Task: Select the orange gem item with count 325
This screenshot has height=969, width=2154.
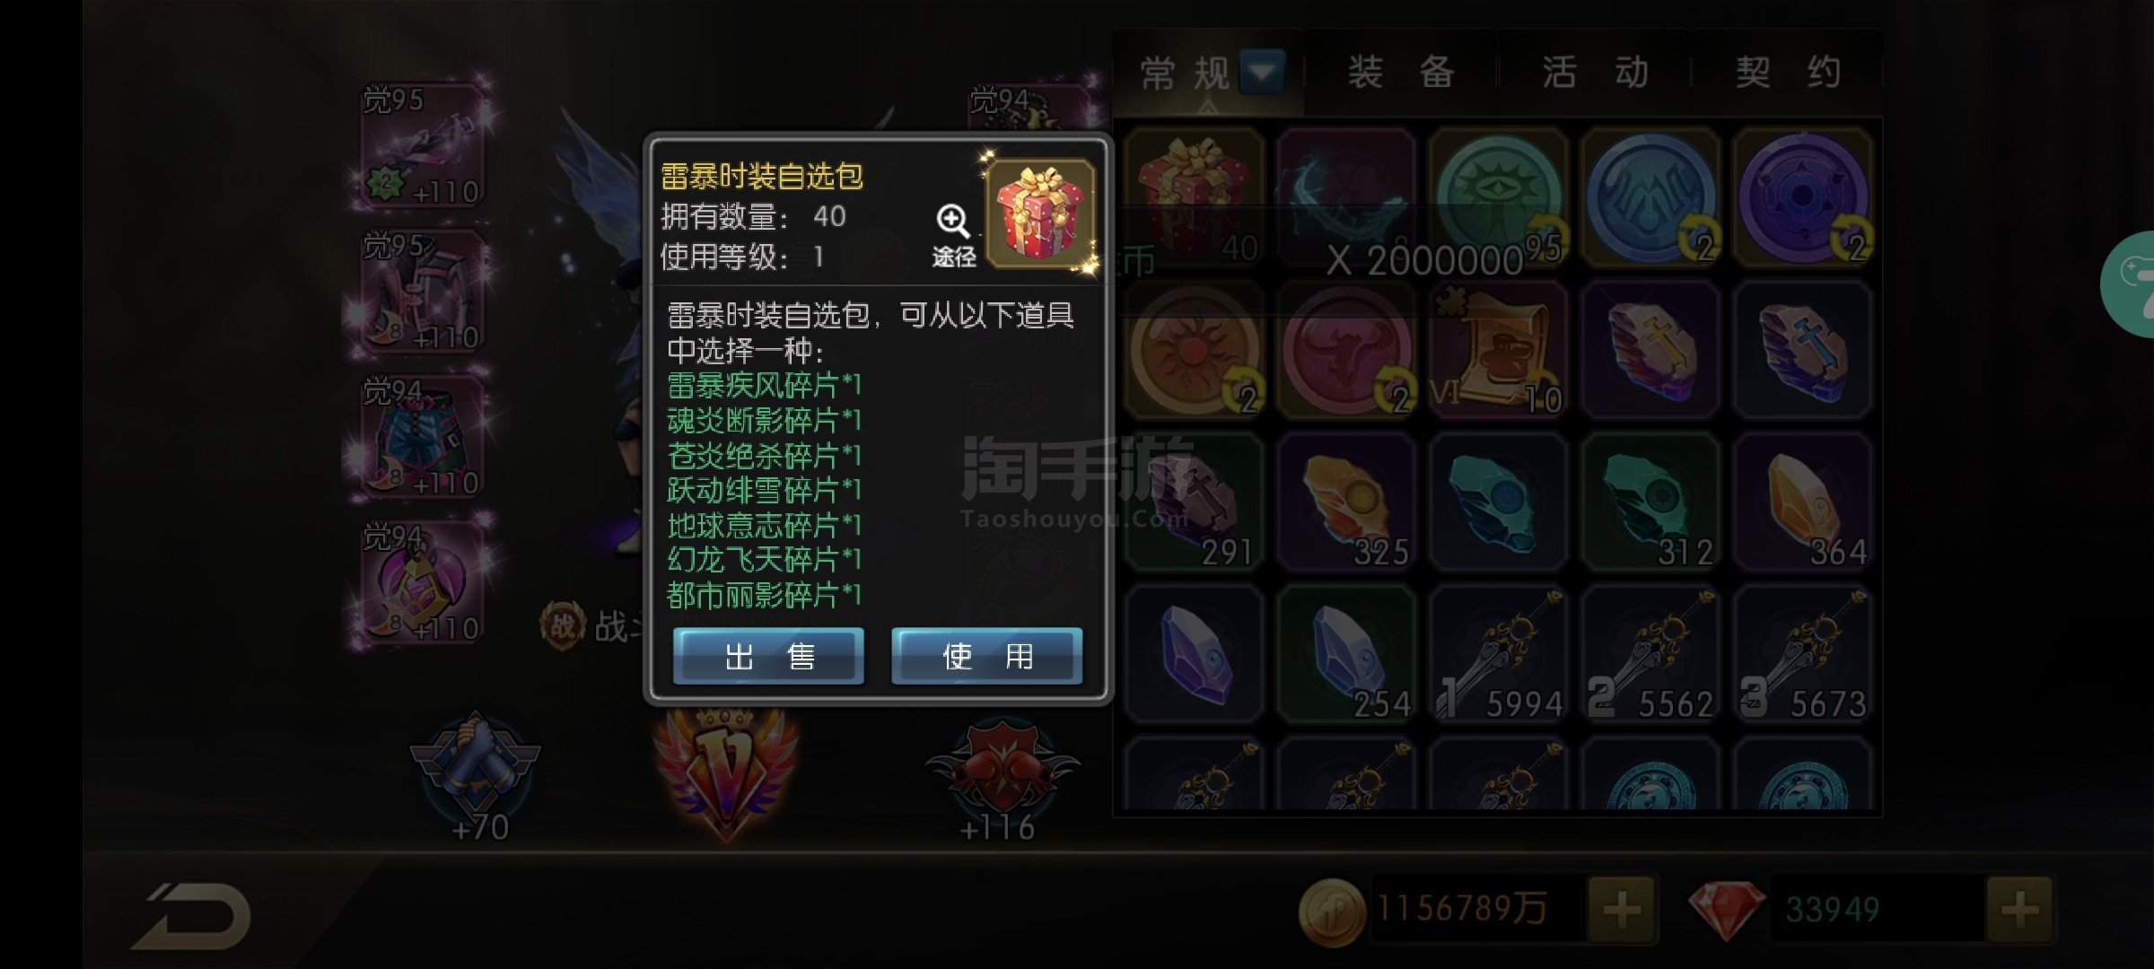Action: [1345, 502]
